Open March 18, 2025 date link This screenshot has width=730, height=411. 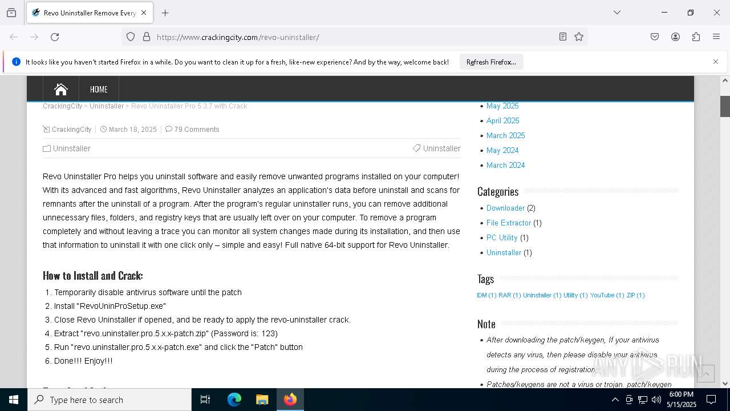pyautogui.click(x=133, y=130)
